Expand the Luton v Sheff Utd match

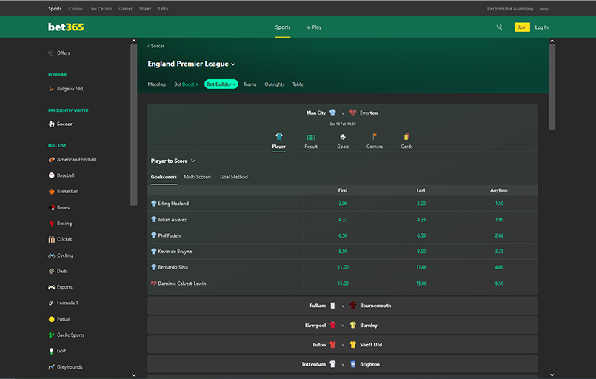(x=343, y=345)
